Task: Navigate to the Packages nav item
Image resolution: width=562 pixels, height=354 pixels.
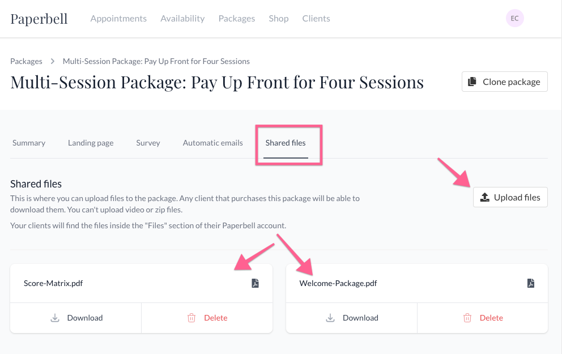Action: pos(237,19)
